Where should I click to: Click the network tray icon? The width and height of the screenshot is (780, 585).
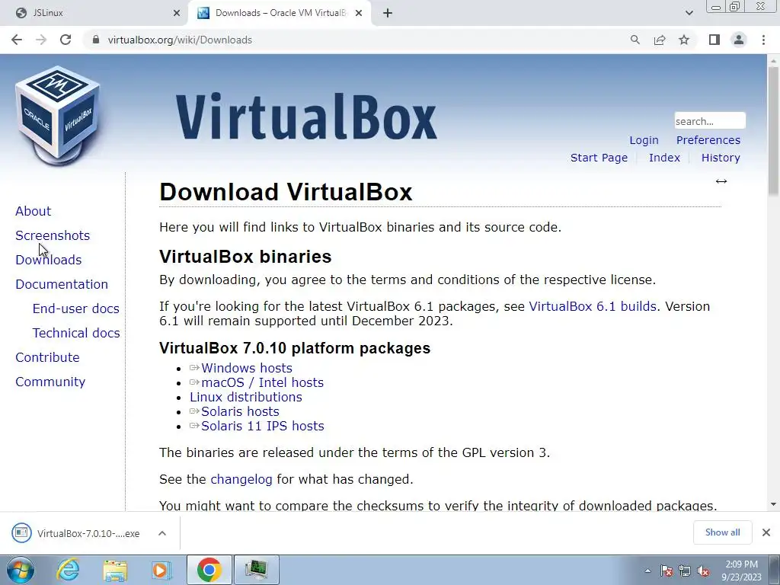[x=685, y=571]
